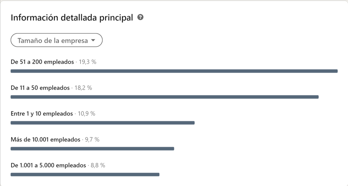Screen dimensions: 348x186
Task: Click the 10,9 % percentage value
Action: pos(86,113)
